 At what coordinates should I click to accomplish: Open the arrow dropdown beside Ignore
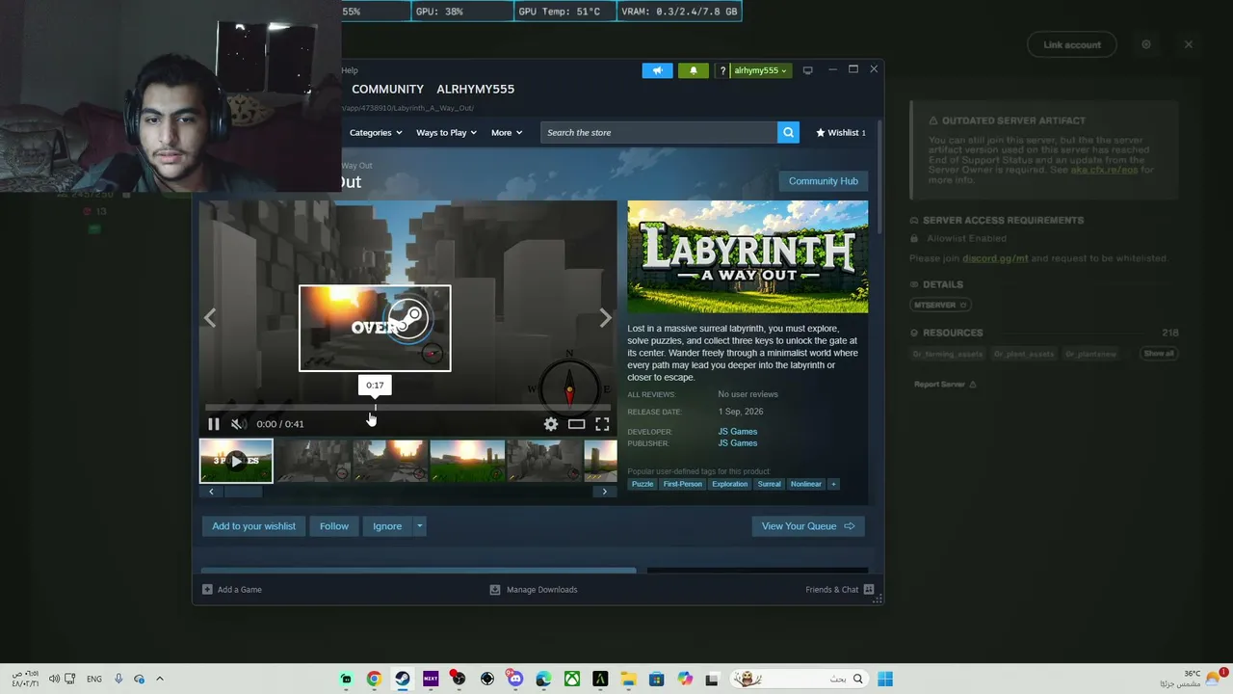point(419,526)
